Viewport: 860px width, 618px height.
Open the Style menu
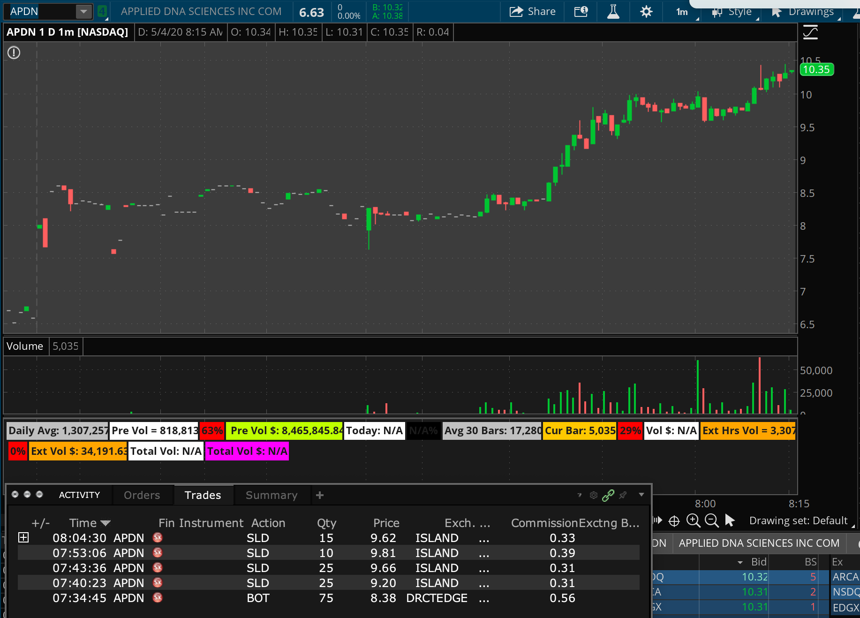[733, 12]
